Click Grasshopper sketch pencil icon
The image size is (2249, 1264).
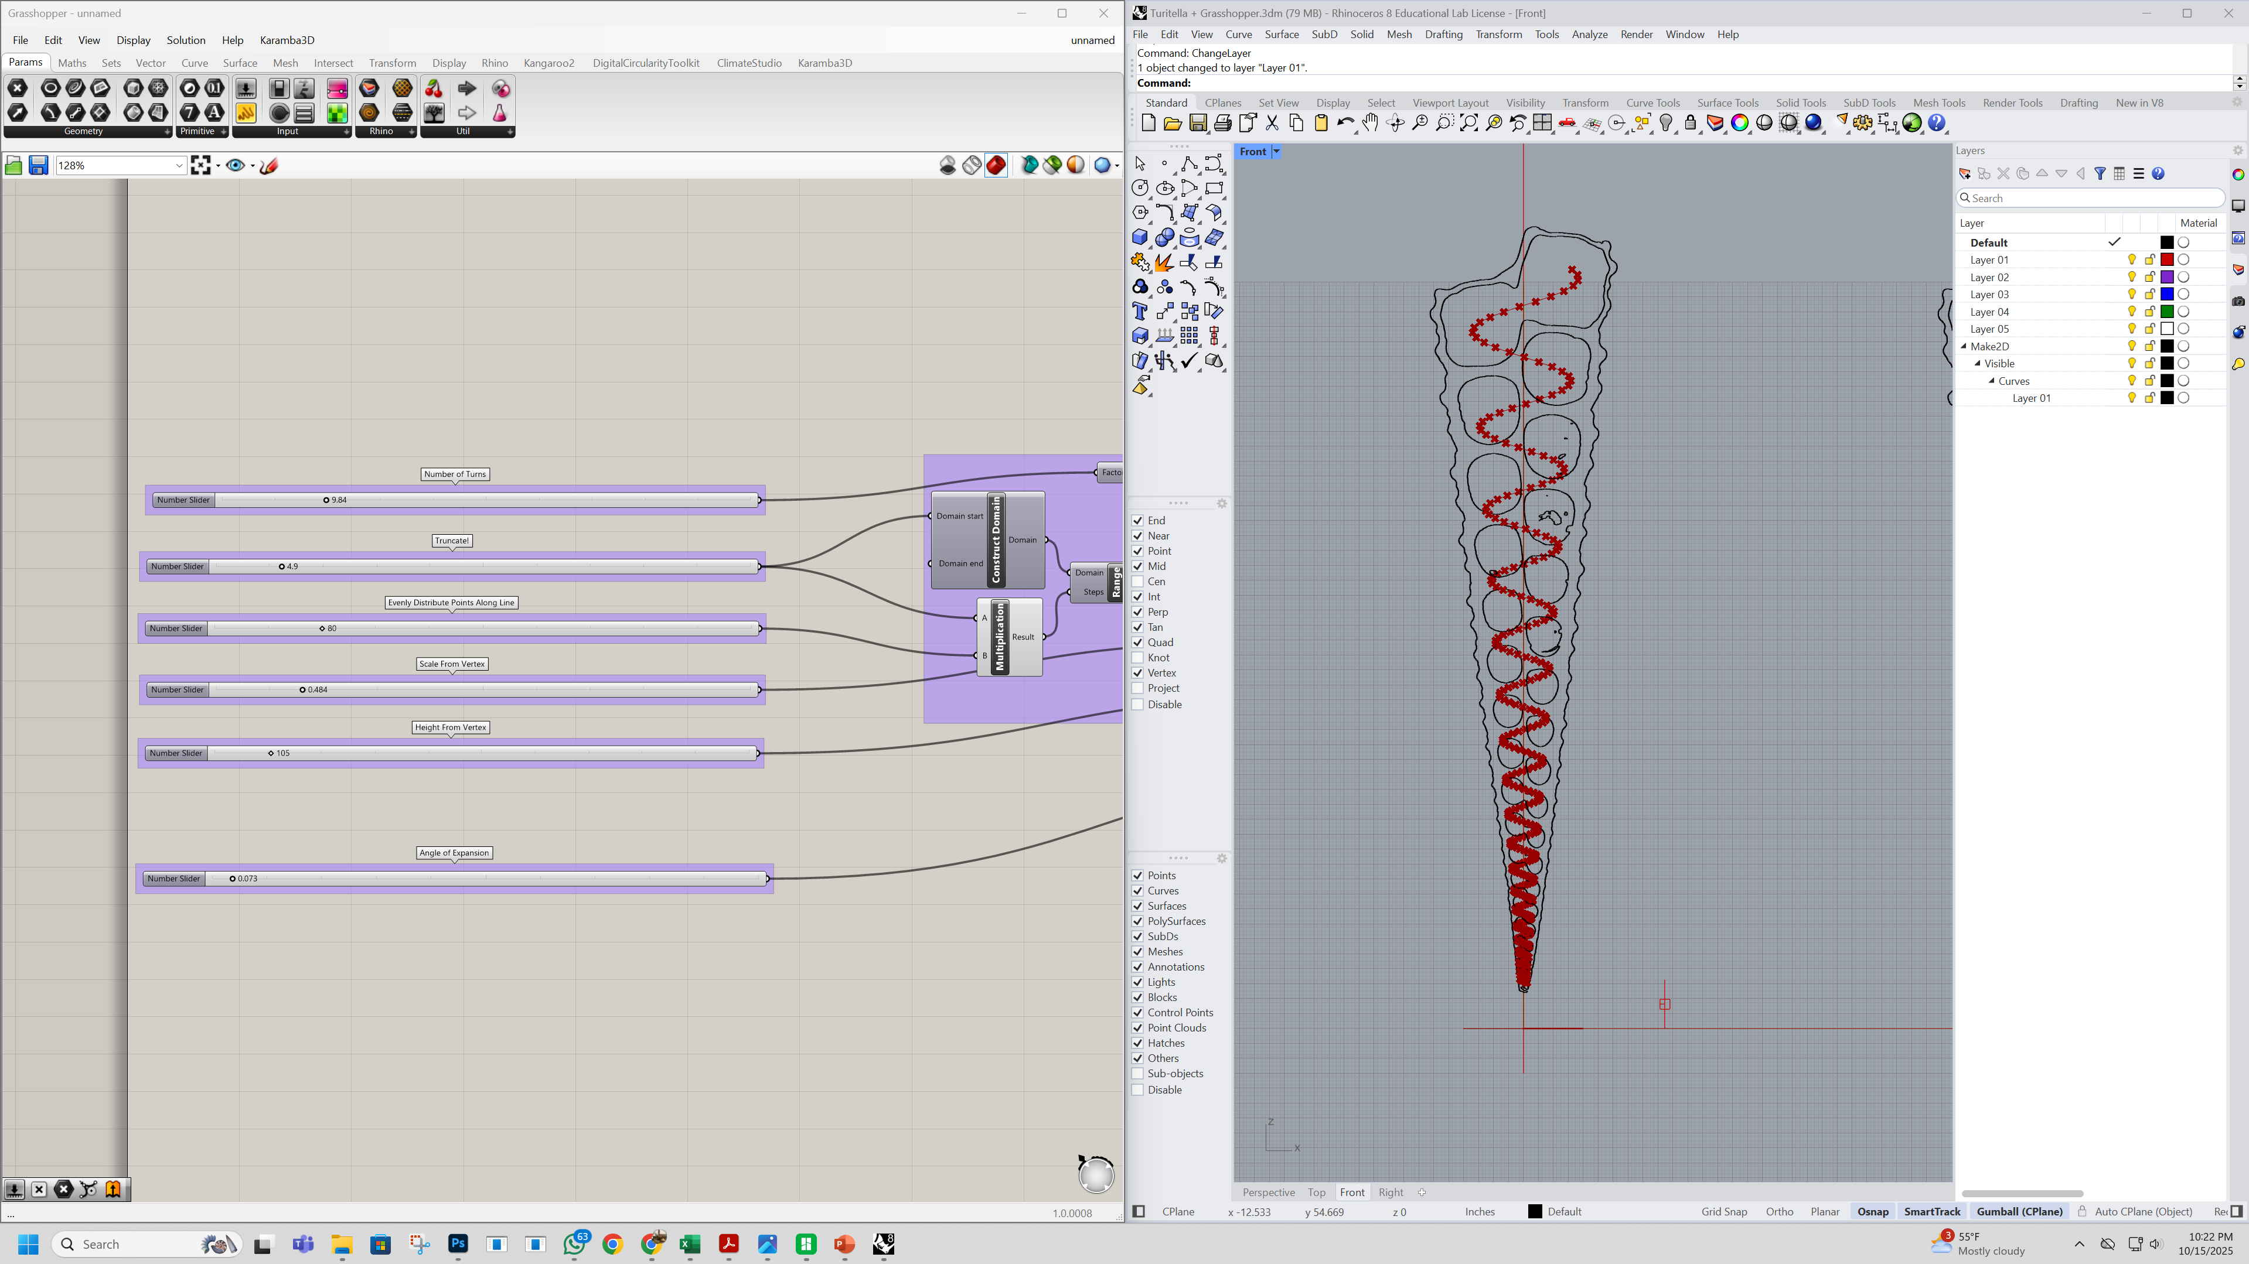coord(269,166)
